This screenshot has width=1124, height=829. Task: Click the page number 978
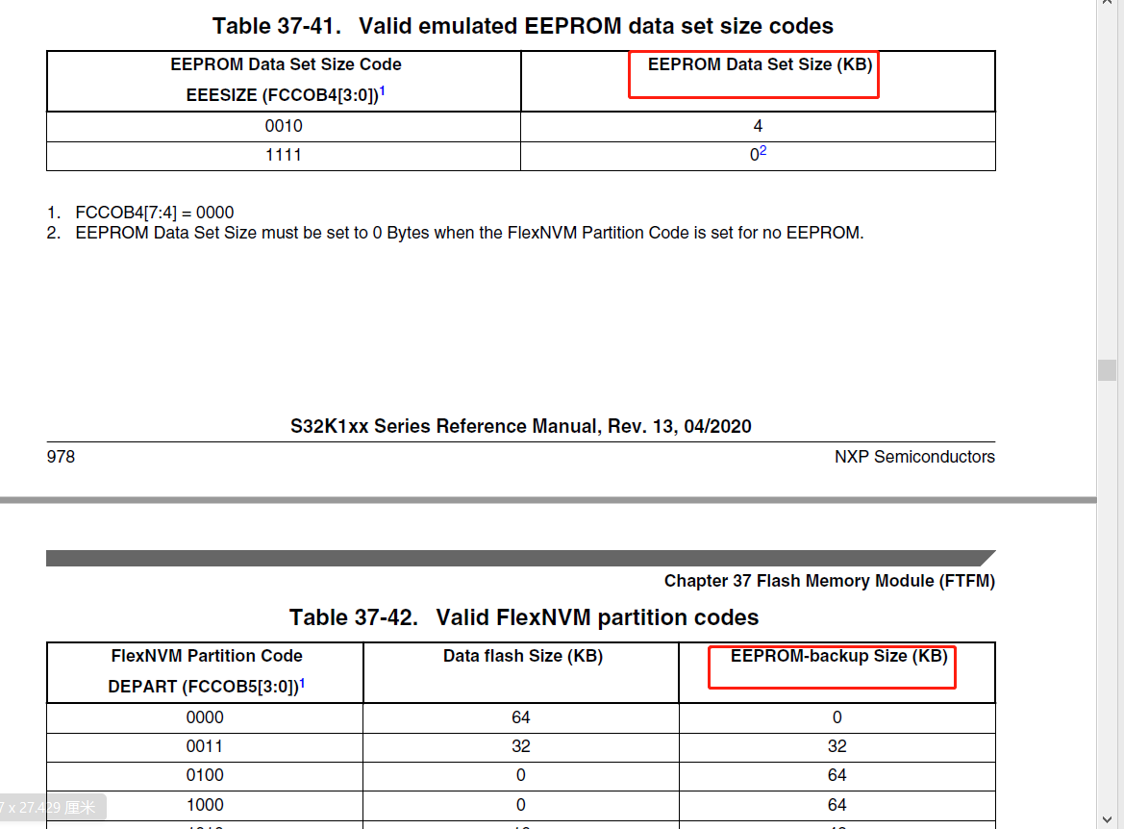[61, 457]
